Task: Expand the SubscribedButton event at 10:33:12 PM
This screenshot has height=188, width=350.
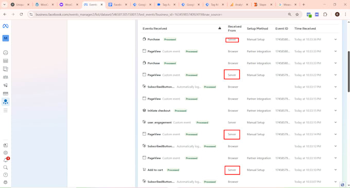Action: [336, 146]
